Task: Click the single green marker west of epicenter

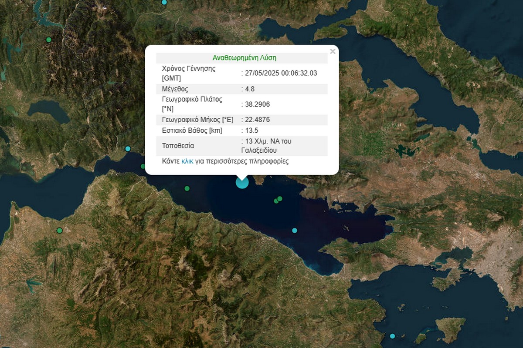Action: pyautogui.click(x=187, y=188)
